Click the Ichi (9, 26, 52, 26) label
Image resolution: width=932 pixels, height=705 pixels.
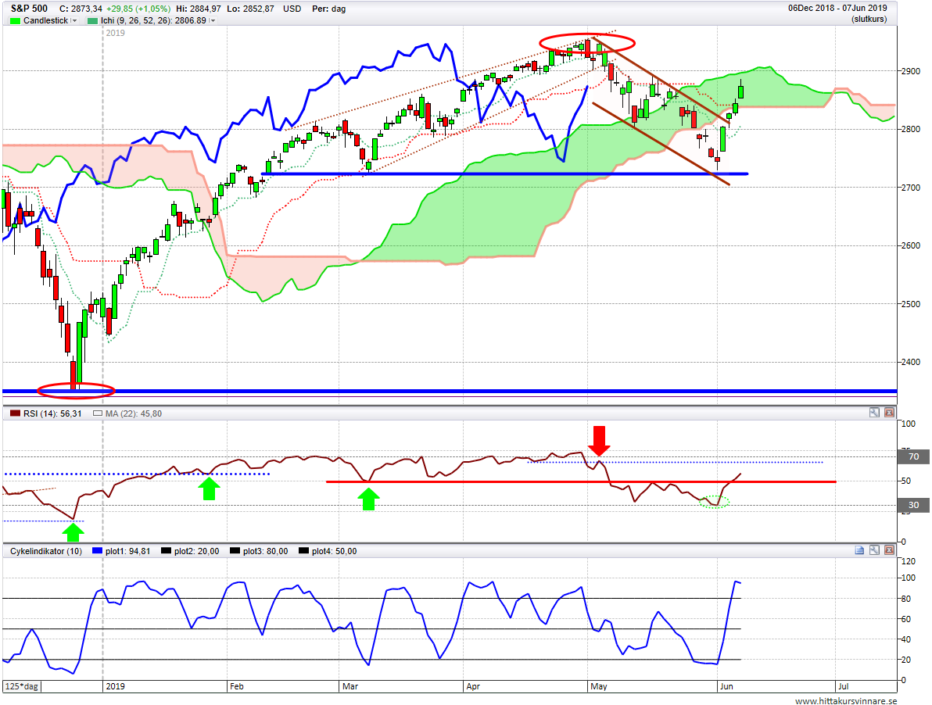tap(153, 21)
